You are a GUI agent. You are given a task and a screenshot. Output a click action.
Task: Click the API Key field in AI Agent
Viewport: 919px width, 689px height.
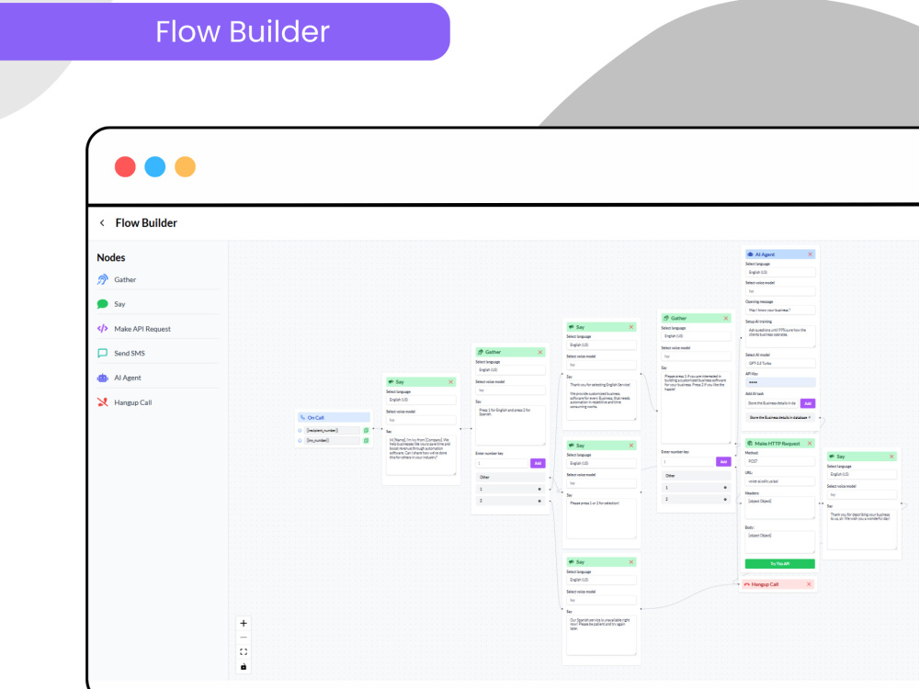(x=780, y=382)
